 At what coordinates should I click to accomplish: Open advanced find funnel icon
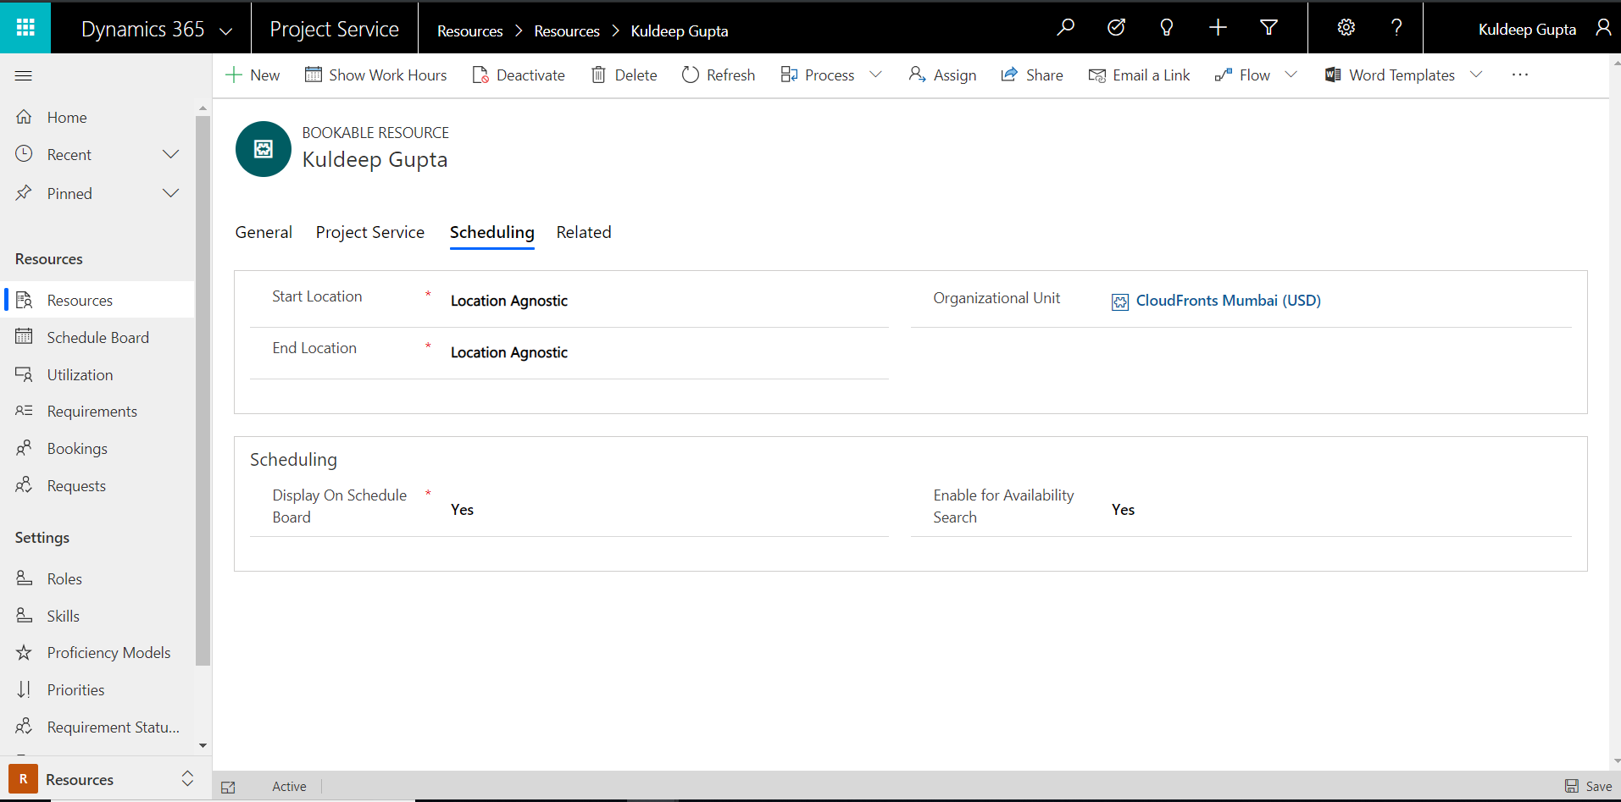[x=1268, y=28]
